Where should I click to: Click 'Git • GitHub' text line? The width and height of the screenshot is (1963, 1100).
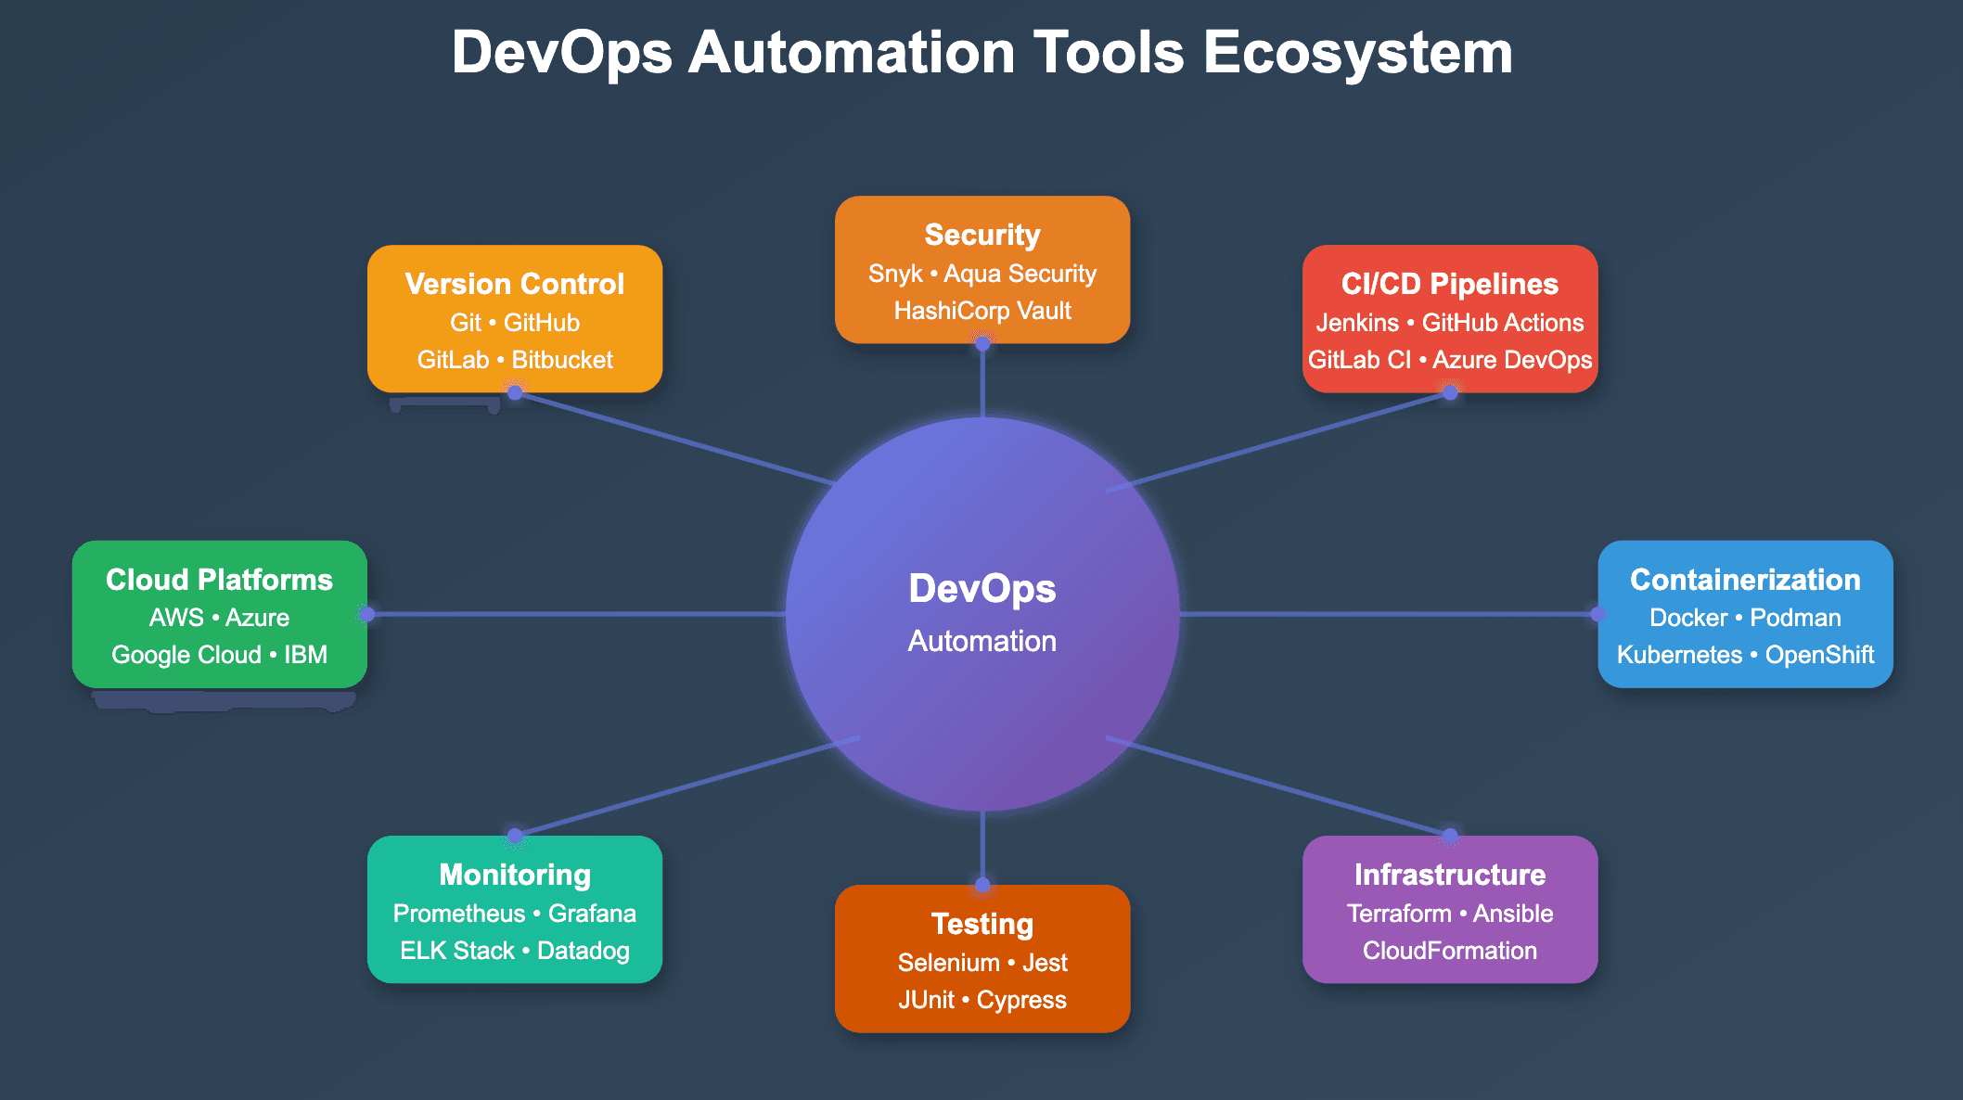click(x=515, y=323)
